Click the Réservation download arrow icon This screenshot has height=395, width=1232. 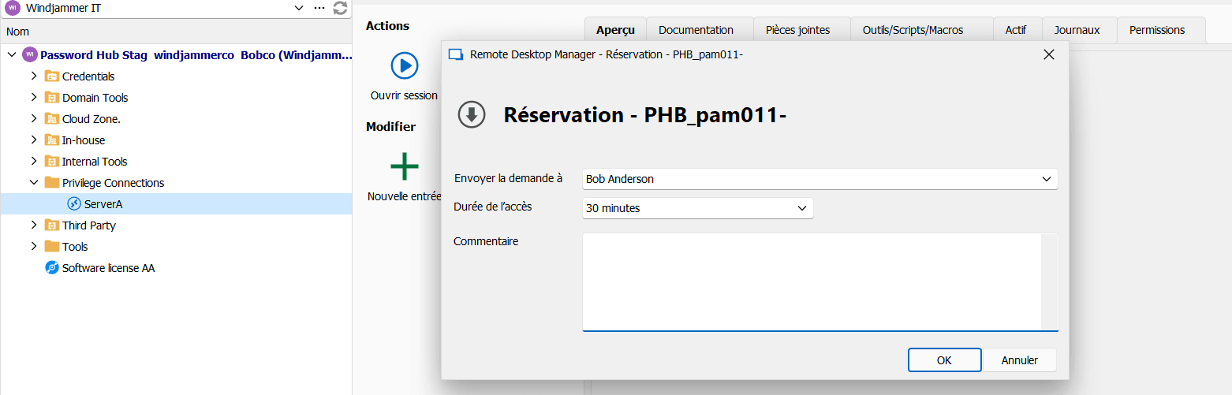472,115
